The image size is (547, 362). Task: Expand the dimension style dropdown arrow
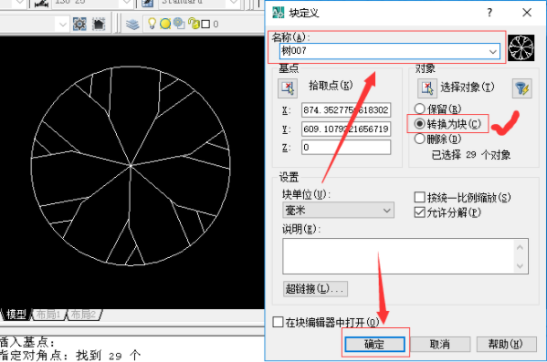click(126, 3)
